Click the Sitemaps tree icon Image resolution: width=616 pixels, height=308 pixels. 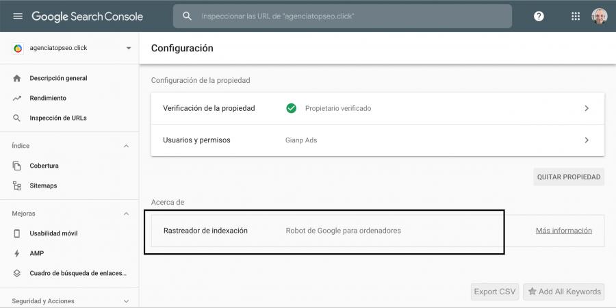tap(17, 185)
